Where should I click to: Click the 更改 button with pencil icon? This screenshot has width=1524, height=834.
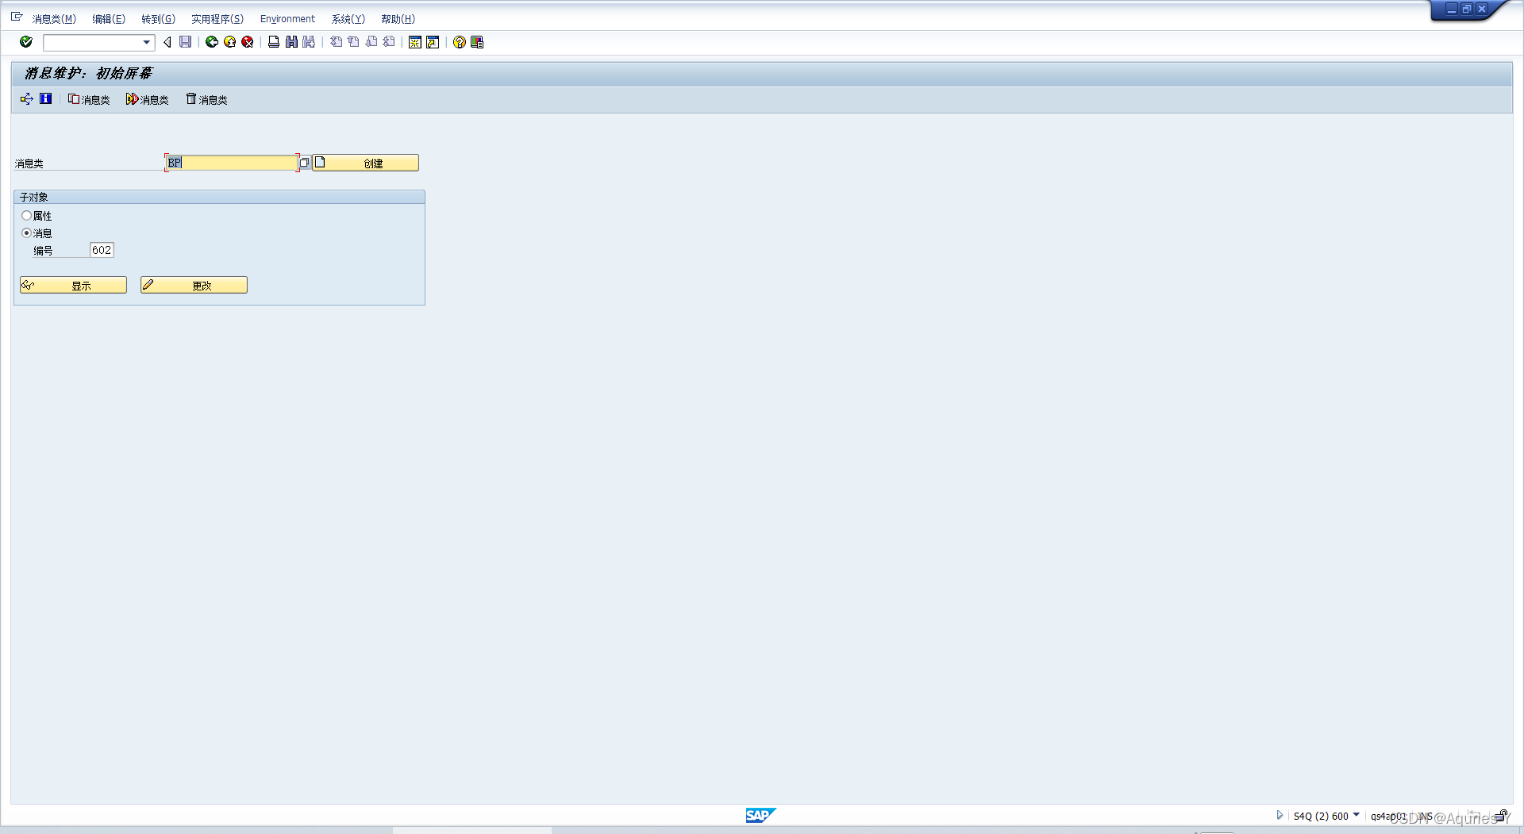click(x=193, y=284)
